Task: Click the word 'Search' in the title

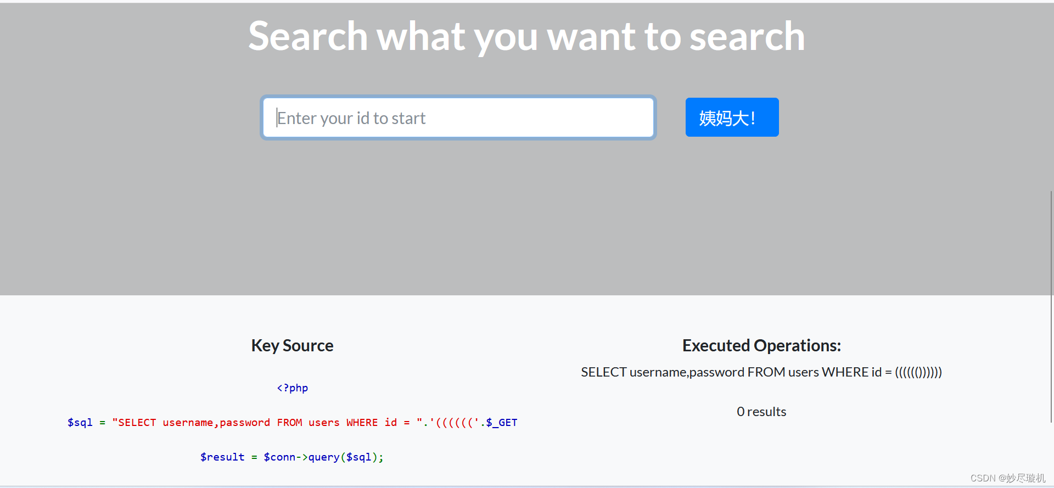Action: point(308,36)
